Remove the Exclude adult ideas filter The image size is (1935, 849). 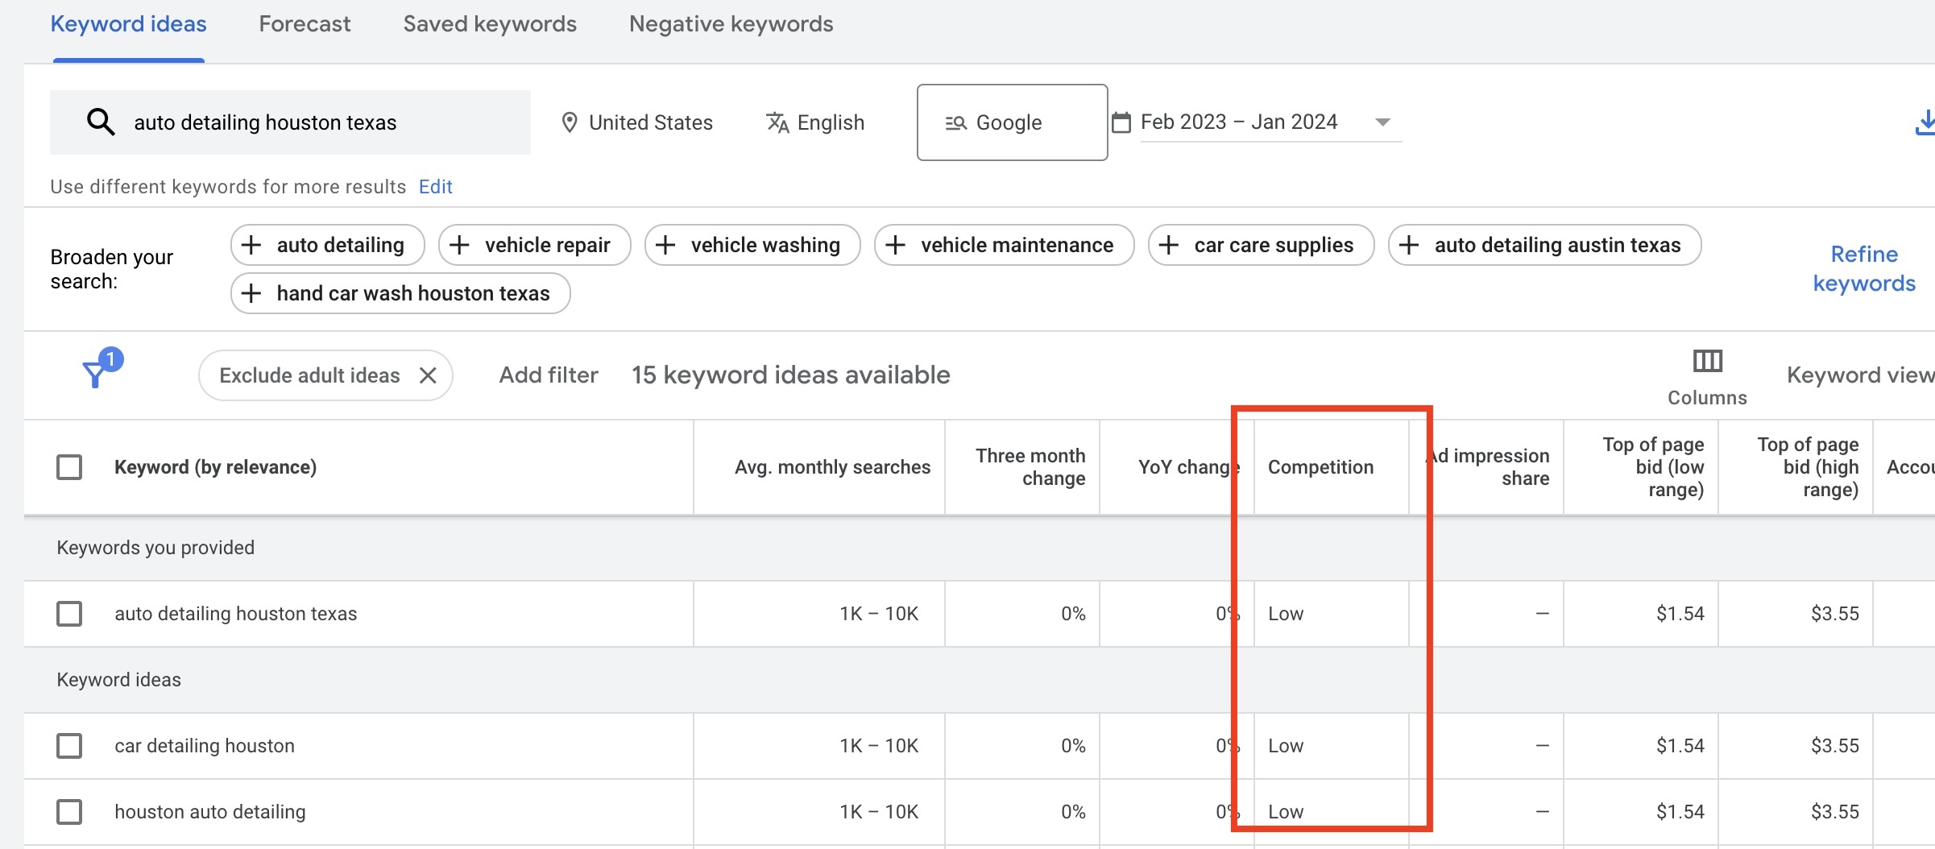(x=428, y=375)
